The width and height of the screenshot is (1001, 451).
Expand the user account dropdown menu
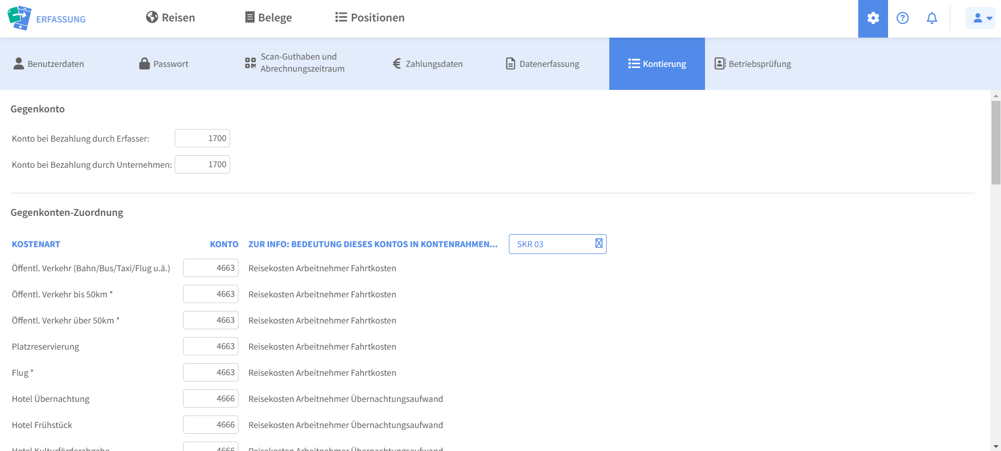[980, 18]
